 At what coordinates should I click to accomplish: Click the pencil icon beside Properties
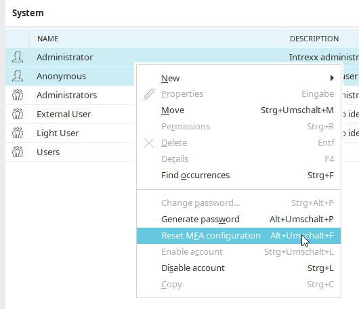click(x=149, y=94)
